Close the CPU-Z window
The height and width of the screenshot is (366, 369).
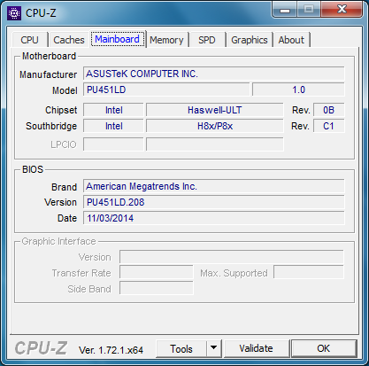[x=342, y=10]
